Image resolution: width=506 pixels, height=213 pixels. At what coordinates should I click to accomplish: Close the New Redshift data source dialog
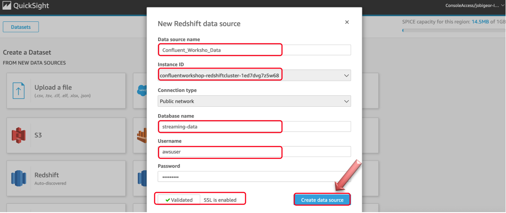tap(347, 22)
